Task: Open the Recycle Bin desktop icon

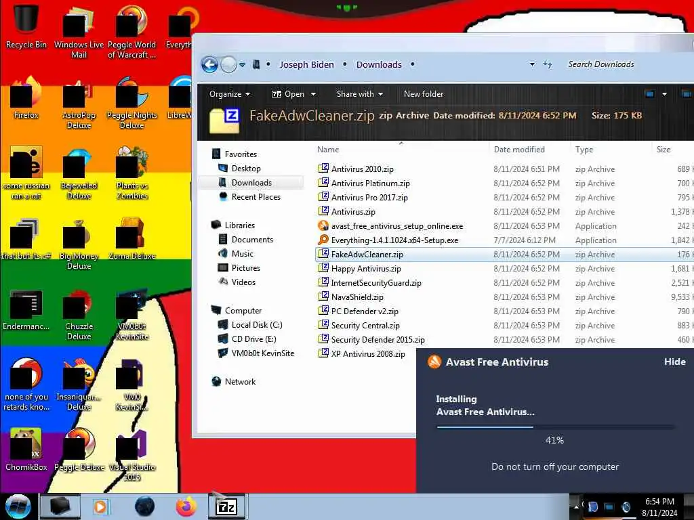Action: (26, 26)
